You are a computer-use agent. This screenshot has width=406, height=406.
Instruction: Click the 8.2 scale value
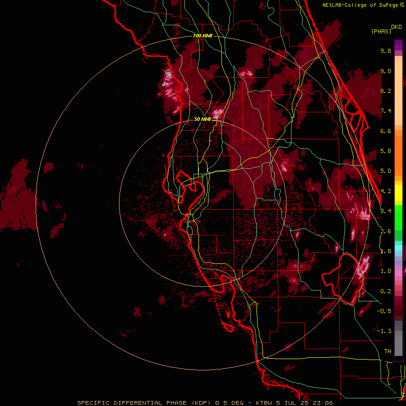(x=386, y=91)
